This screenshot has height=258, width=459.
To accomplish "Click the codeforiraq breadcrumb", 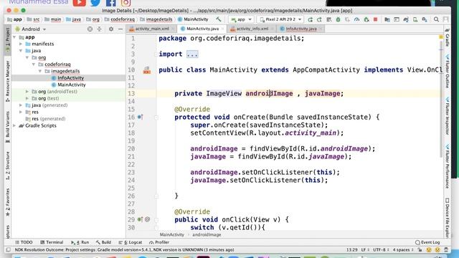I will tap(120, 19).
